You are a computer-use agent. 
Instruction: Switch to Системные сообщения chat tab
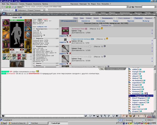(x=115, y=69)
